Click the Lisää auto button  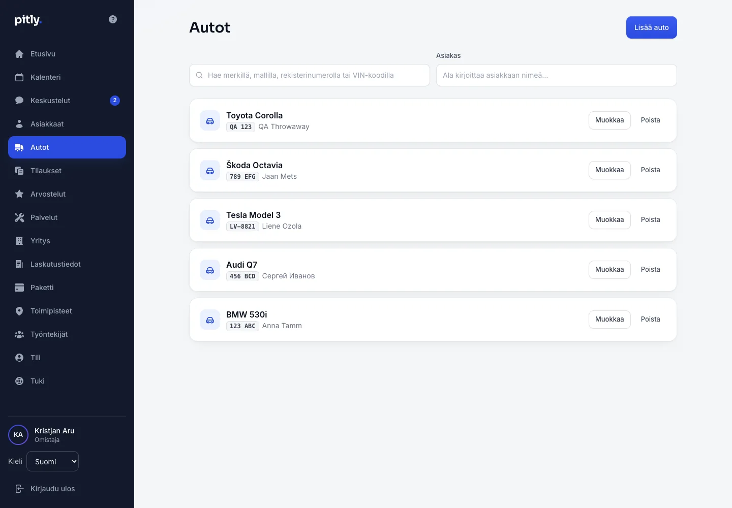[651, 27]
